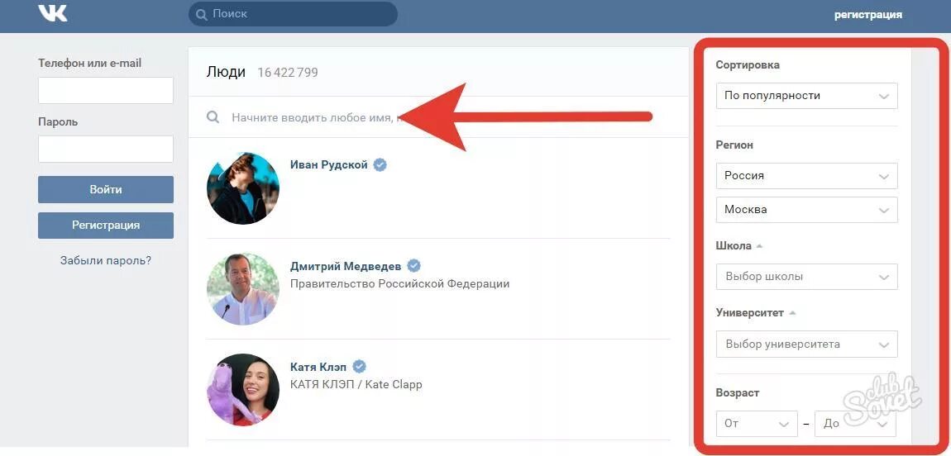951x456 pixels.
Task: Focus the top Поиск search bar
Action: 293,14
